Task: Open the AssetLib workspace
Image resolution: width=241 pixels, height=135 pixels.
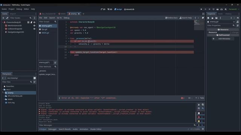Action: 129,9
